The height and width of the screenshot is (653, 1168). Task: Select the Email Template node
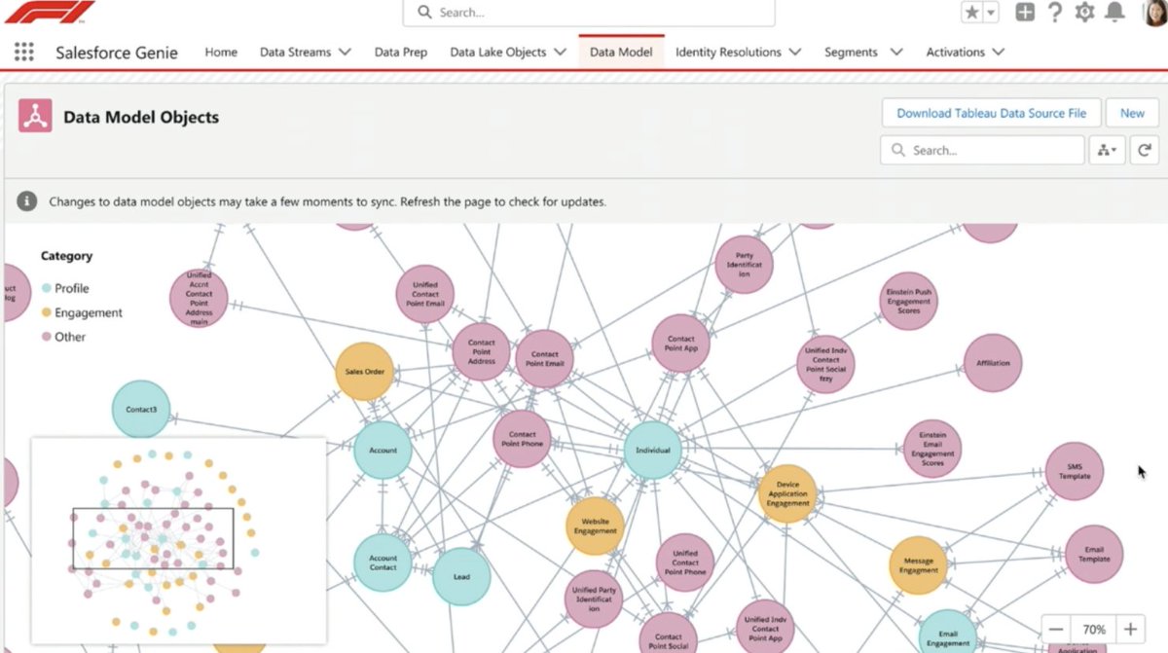[x=1094, y=554]
